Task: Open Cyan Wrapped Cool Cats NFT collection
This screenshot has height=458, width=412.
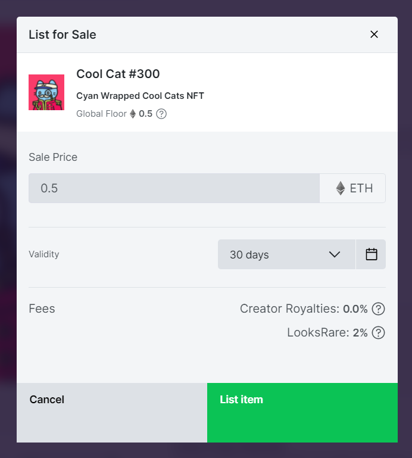Action: pos(140,96)
